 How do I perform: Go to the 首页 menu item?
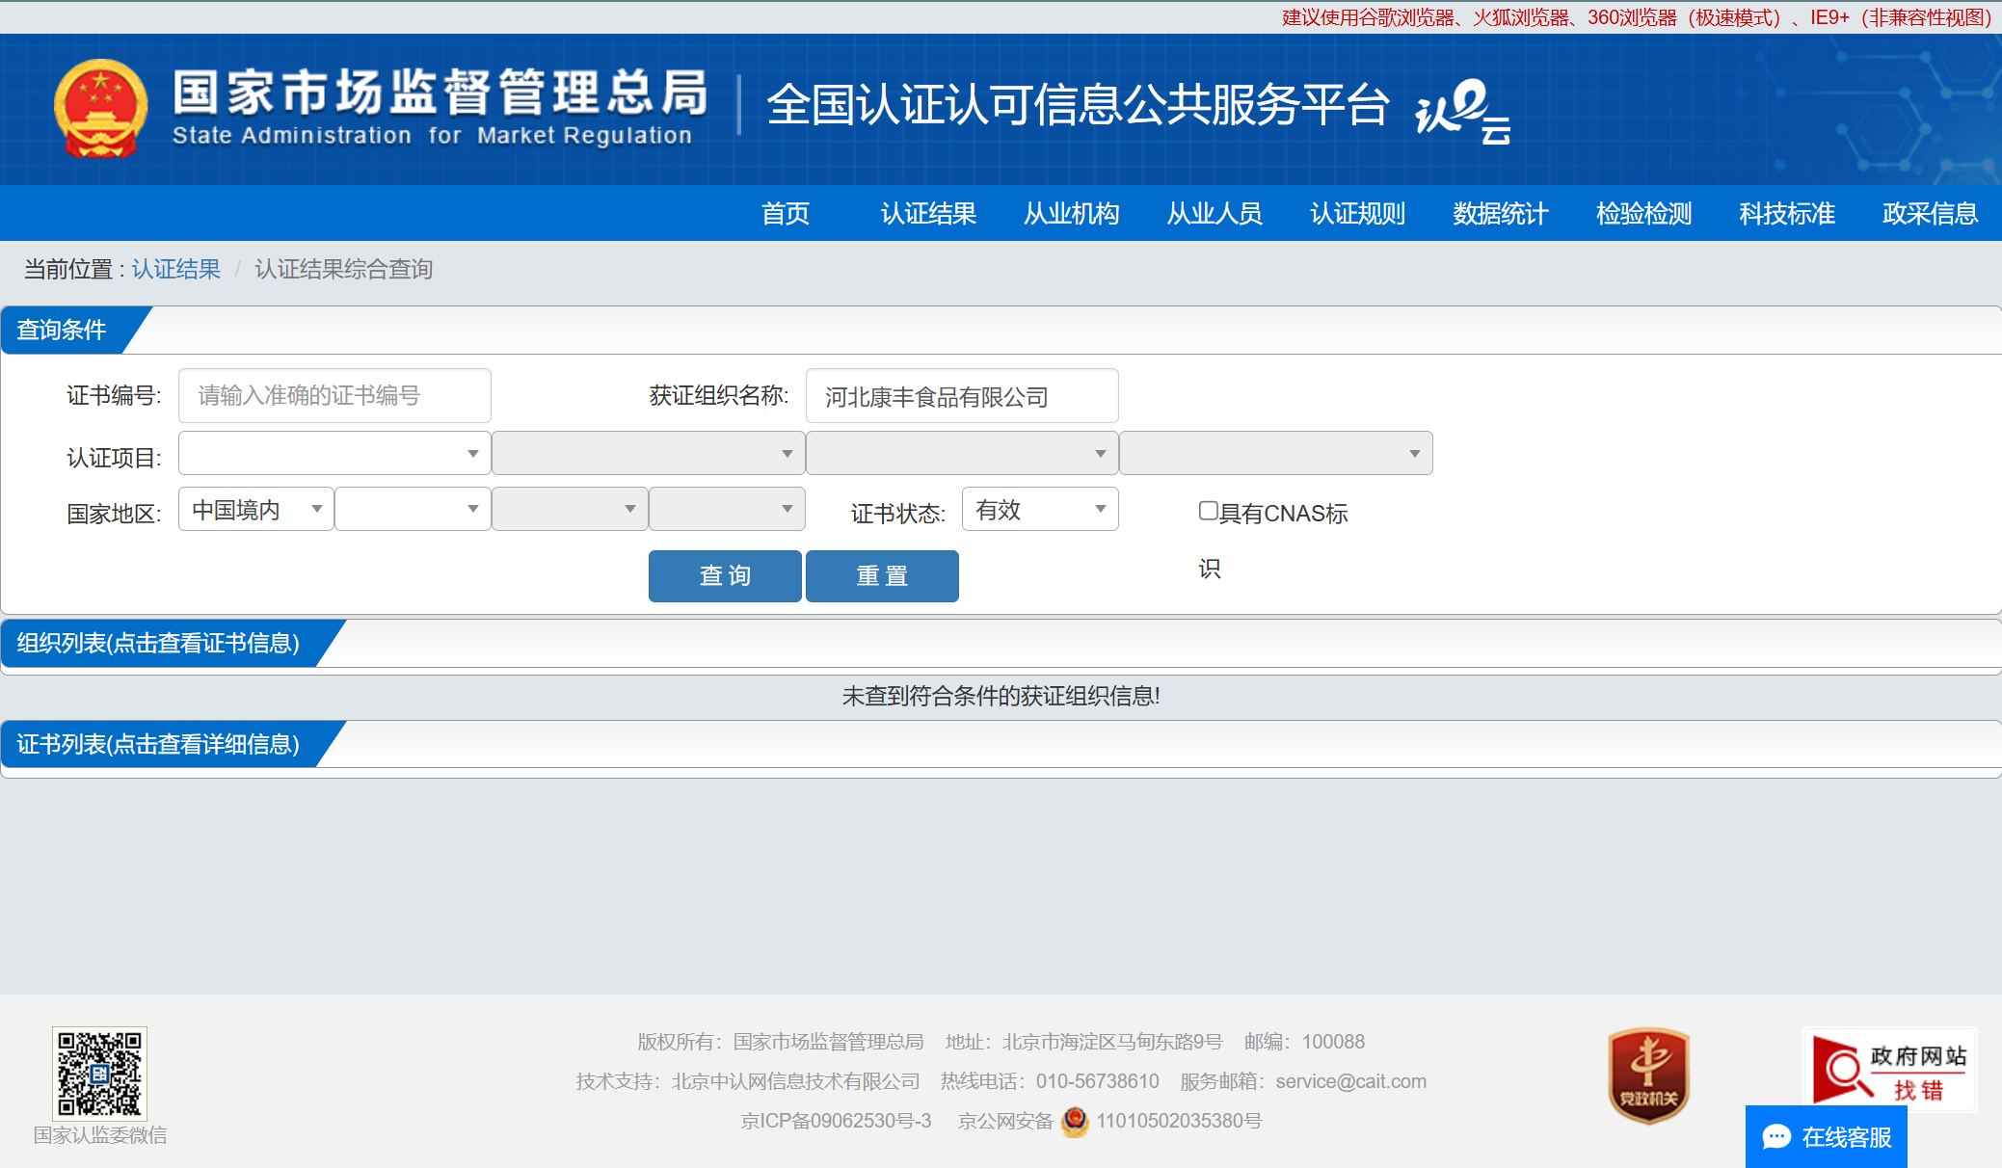coord(786,213)
